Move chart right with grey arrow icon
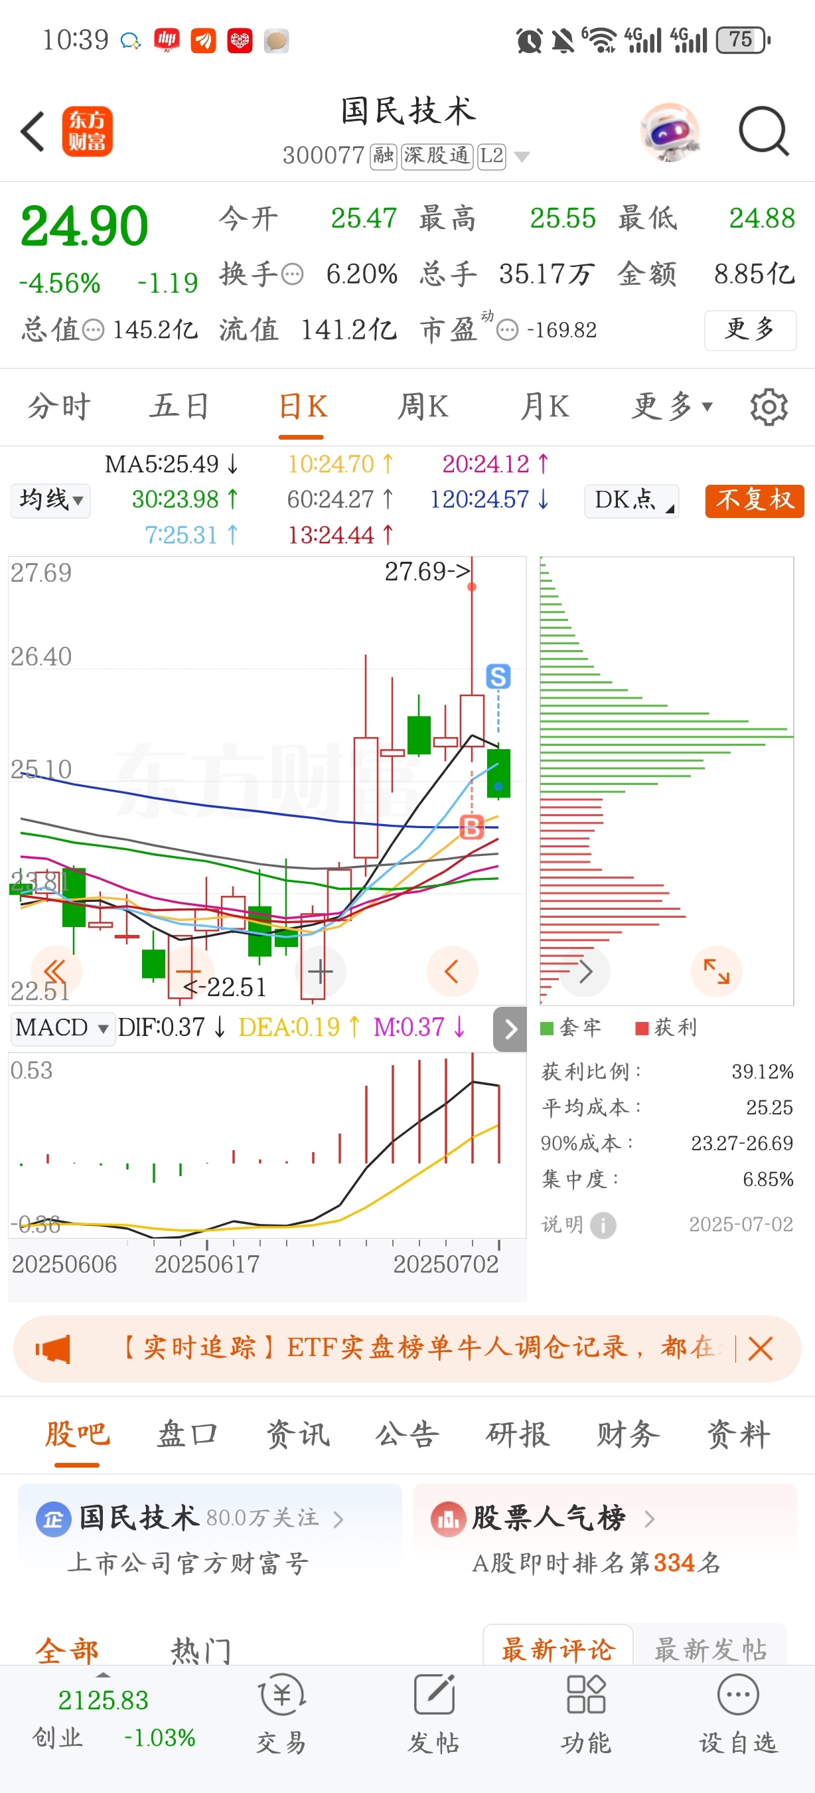 [585, 971]
